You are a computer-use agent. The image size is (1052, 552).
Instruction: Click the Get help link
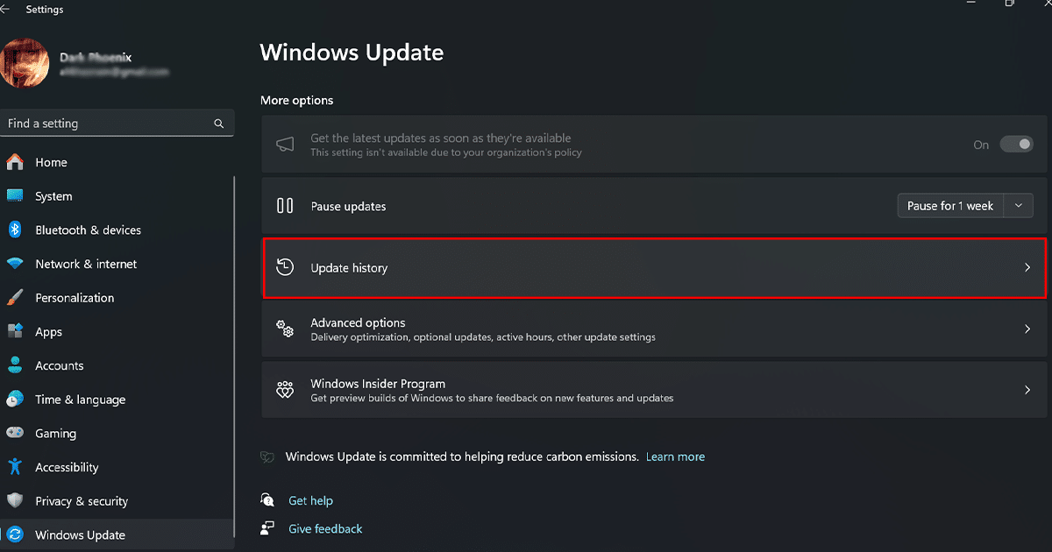pos(310,500)
